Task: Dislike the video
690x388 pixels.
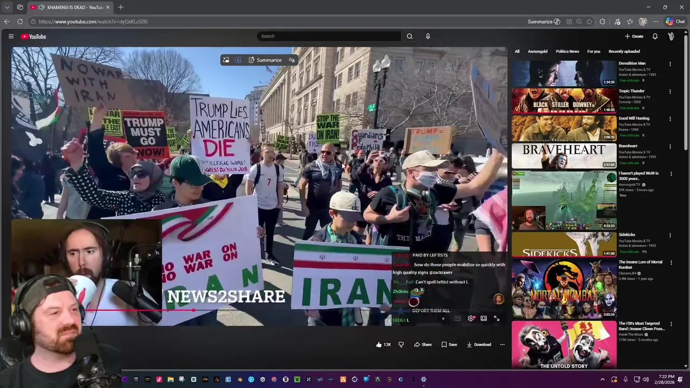Action: tap(401, 344)
